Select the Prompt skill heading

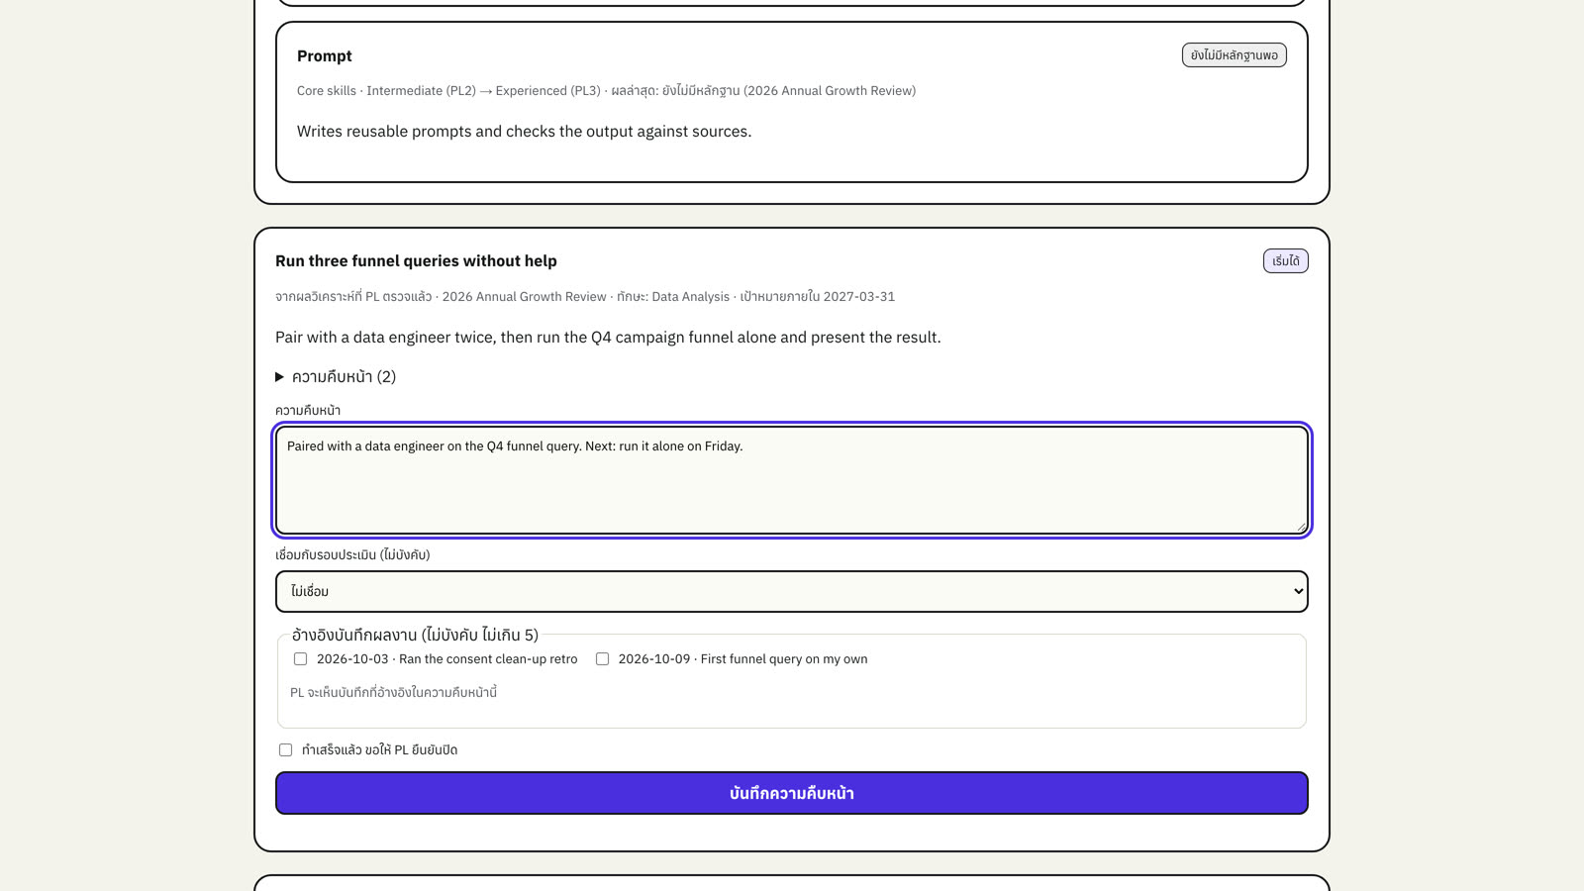[324, 56]
